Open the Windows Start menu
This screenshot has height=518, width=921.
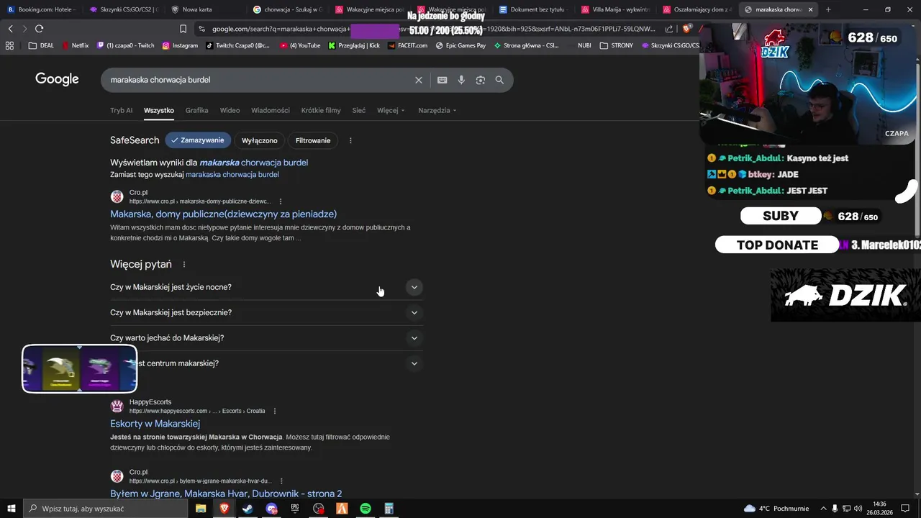point(11,509)
